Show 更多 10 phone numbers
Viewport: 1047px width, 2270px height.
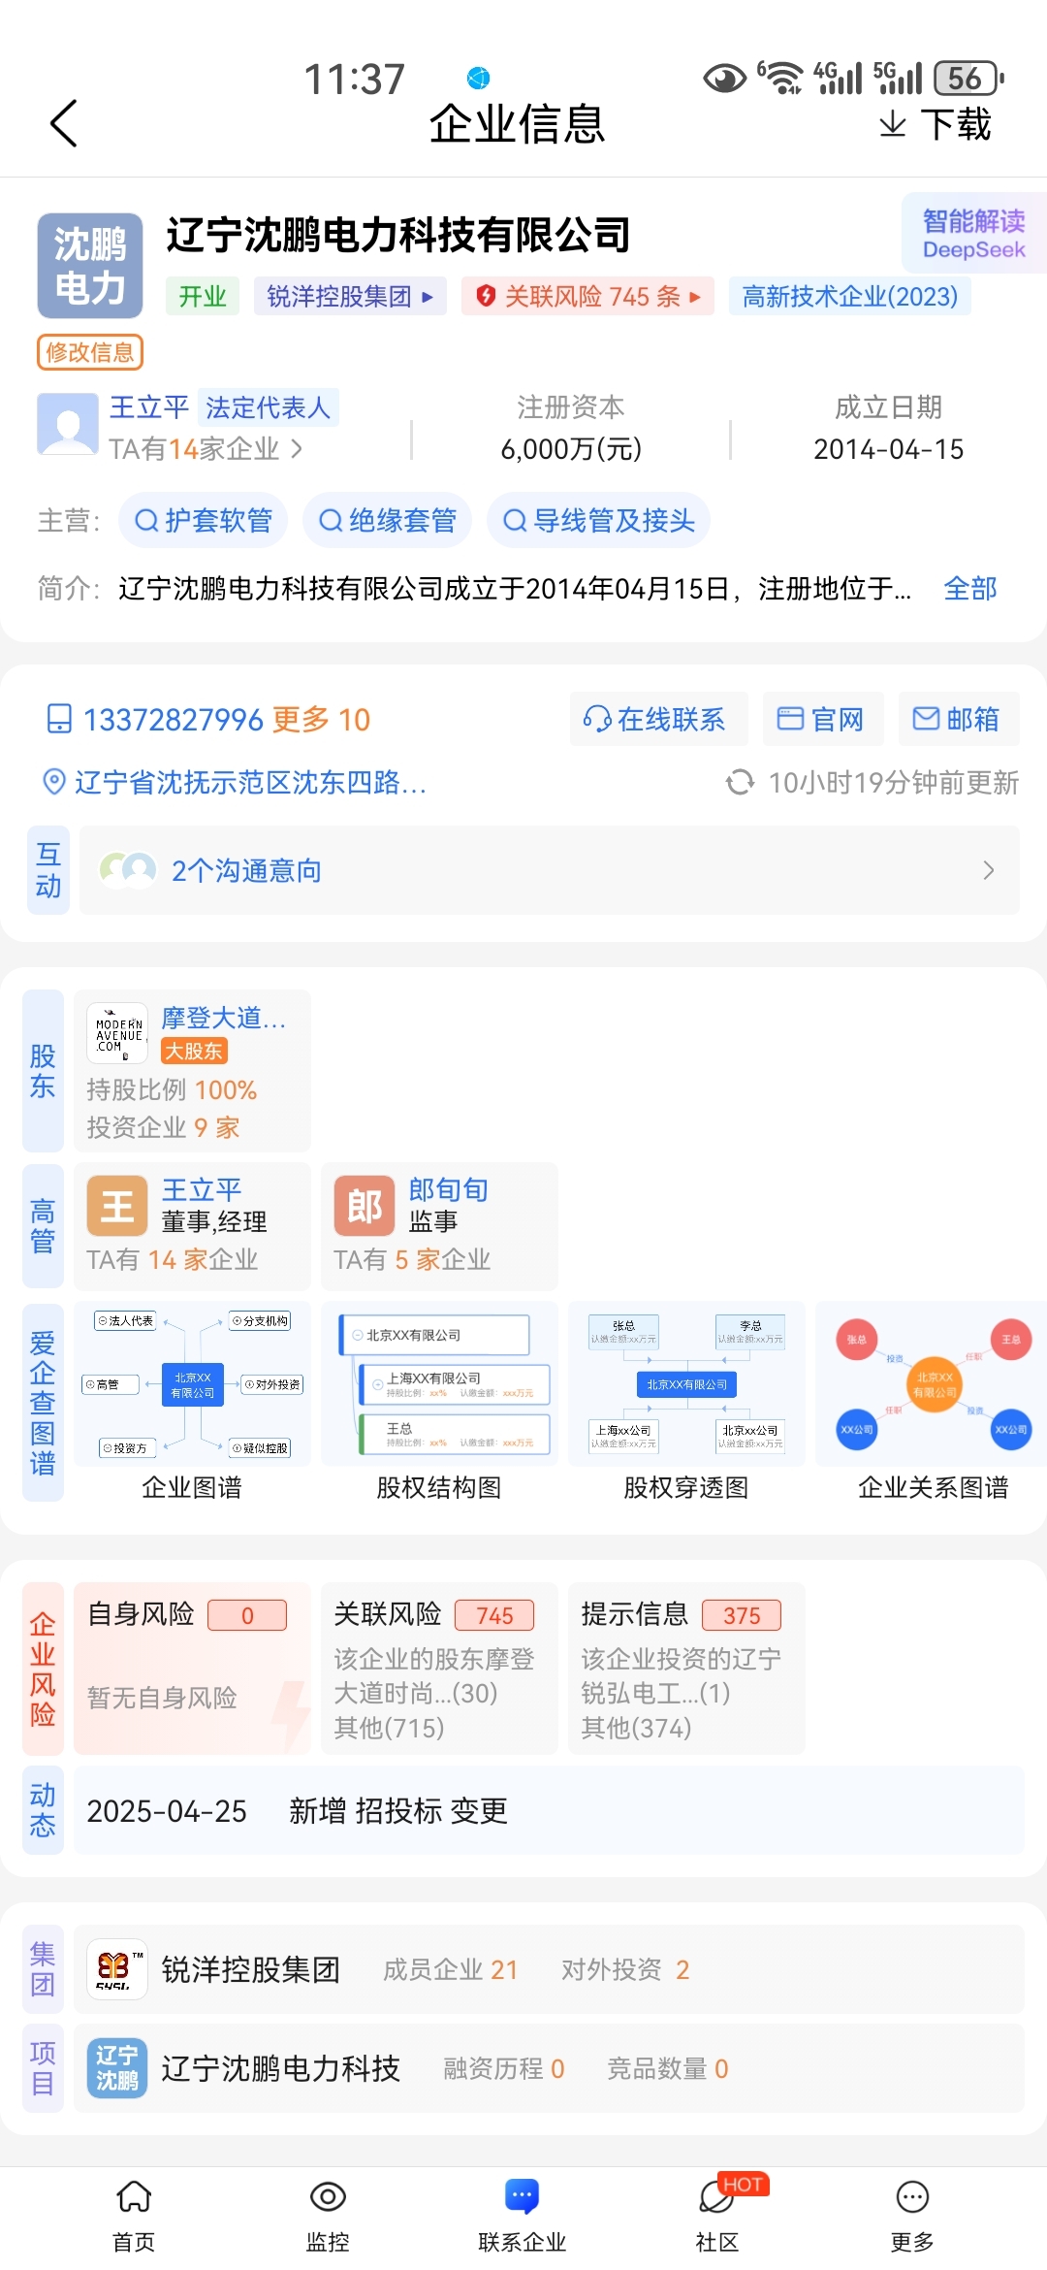[x=321, y=720]
